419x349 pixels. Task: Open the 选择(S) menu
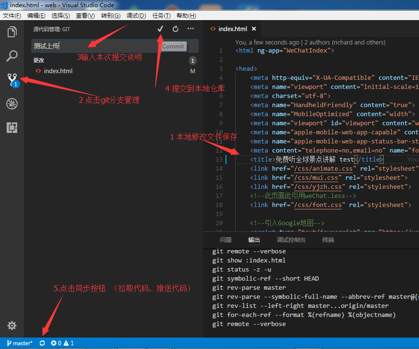(61, 15)
